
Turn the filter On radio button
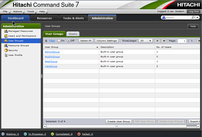tap(59, 41)
